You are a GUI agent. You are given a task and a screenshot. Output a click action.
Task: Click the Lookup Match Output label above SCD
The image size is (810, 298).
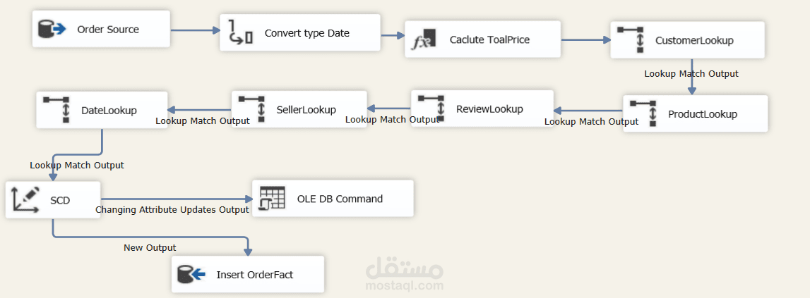pos(76,165)
